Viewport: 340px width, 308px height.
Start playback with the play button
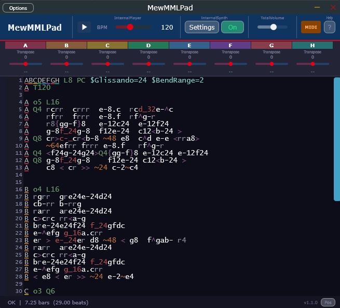84,28
